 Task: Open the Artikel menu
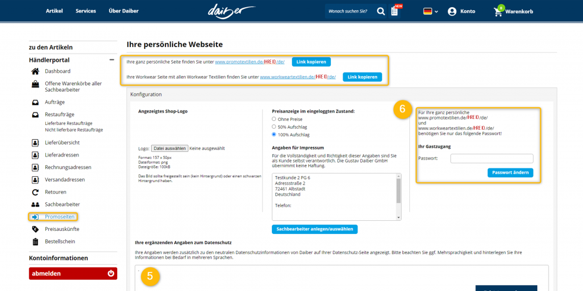pyautogui.click(x=54, y=11)
